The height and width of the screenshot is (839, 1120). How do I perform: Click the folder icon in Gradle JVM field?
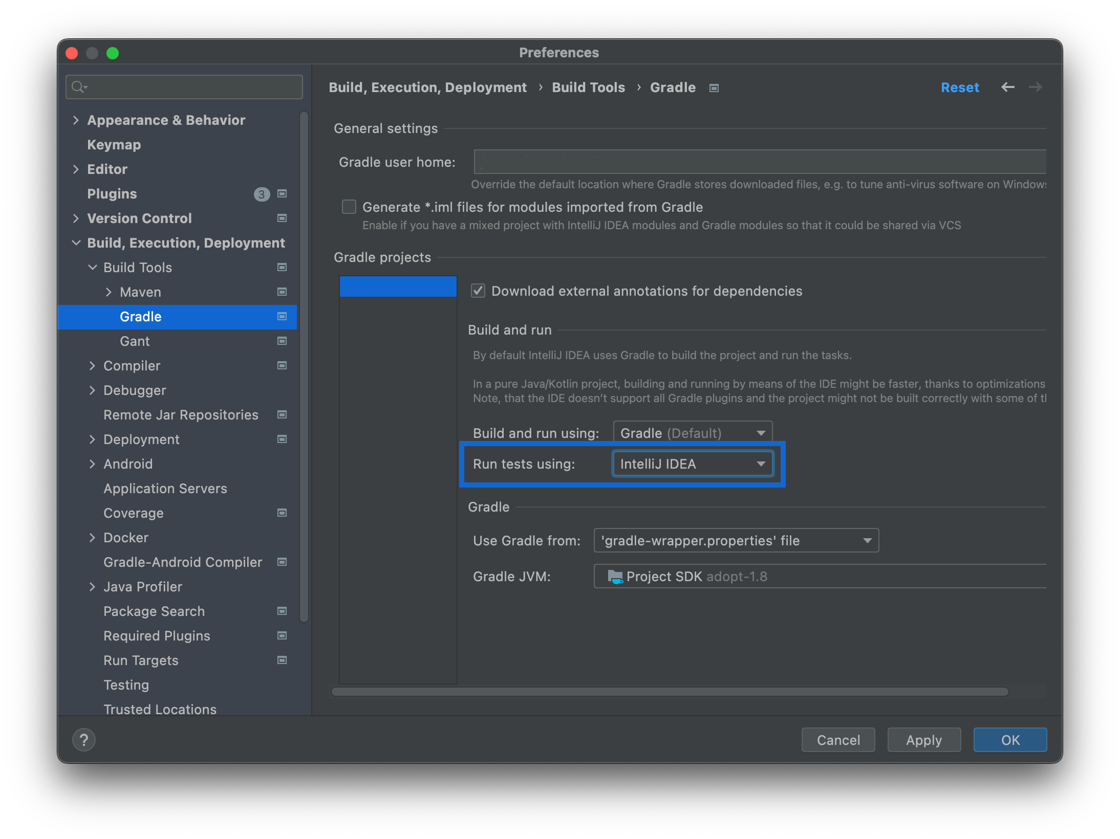click(x=614, y=576)
